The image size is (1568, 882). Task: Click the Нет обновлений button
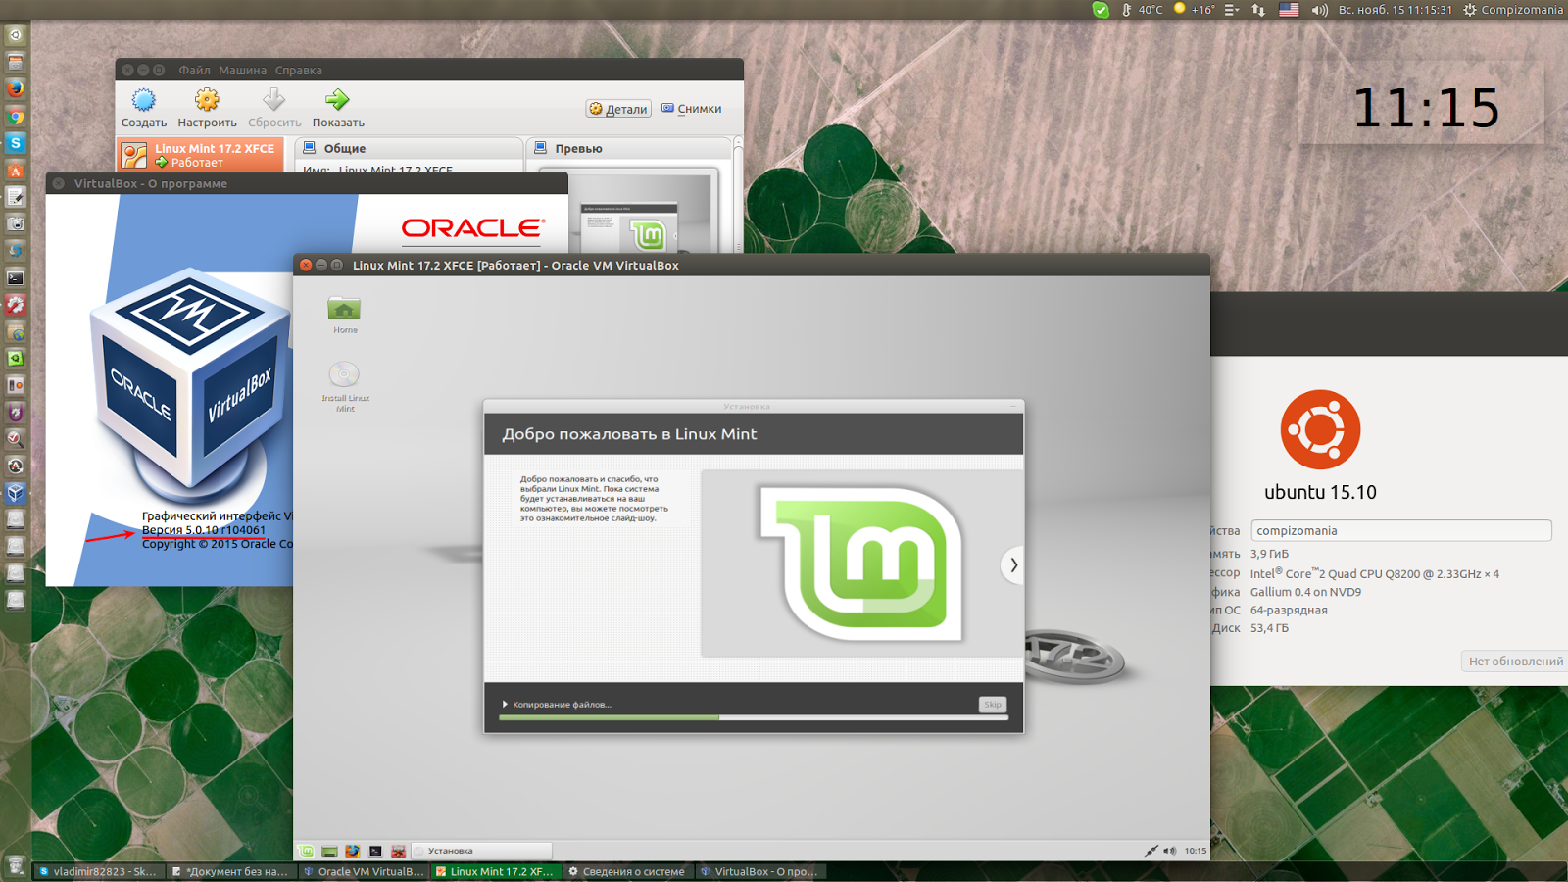click(x=1515, y=661)
